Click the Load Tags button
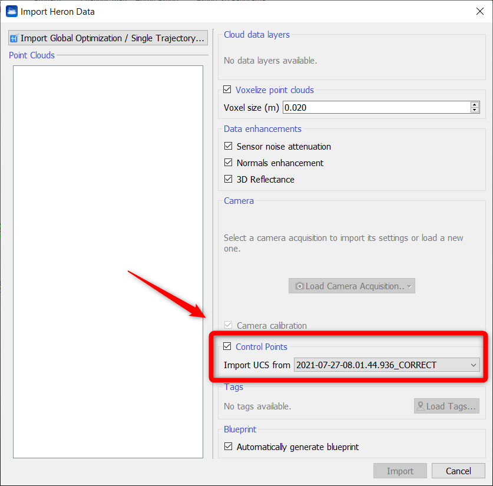 (x=446, y=406)
